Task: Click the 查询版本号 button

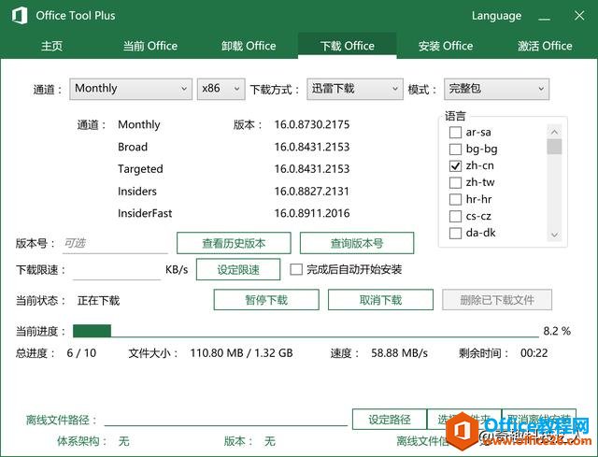Action: tap(357, 243)
